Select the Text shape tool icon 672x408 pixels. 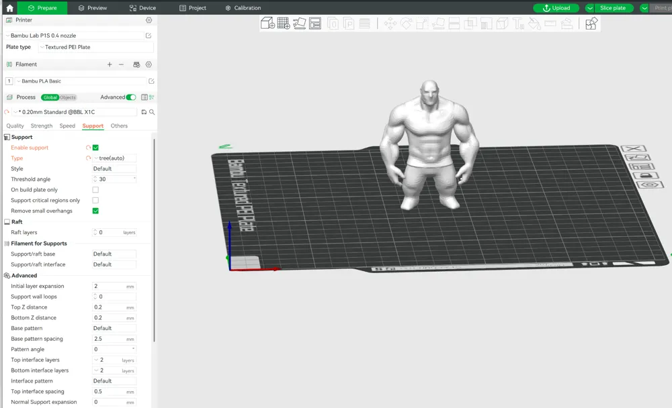[x=518, y=23]
